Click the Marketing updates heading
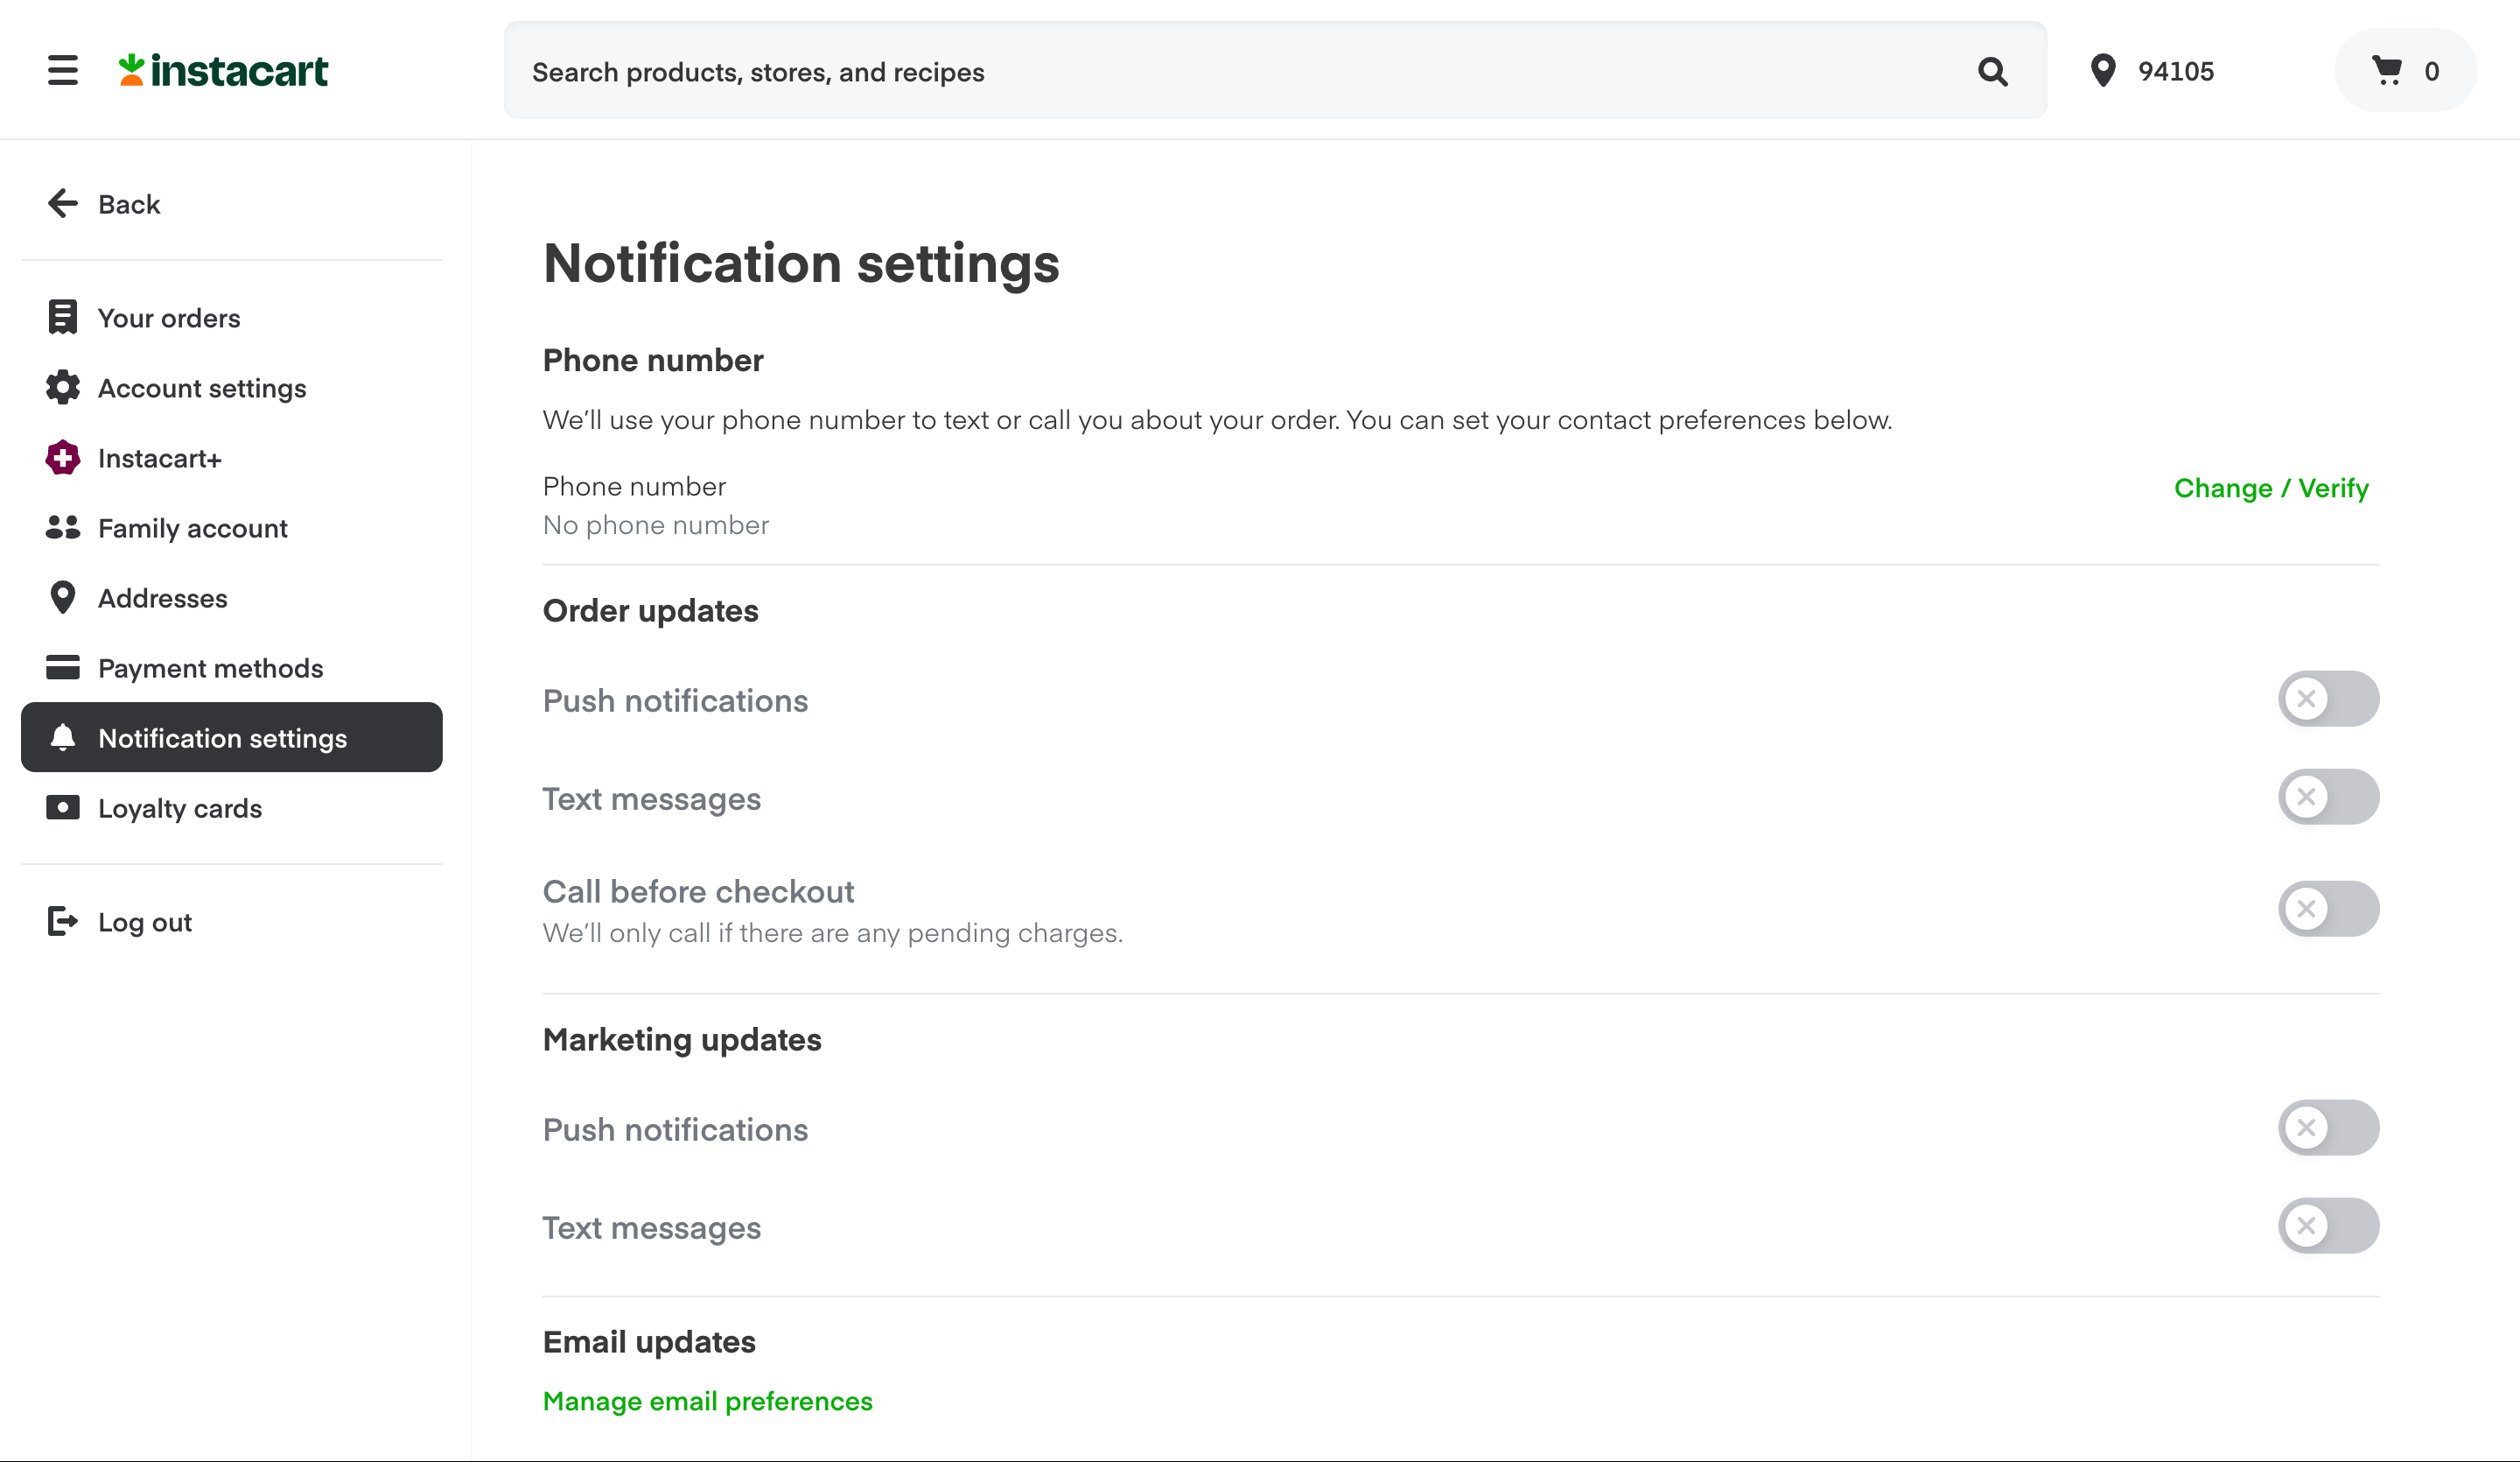Image resolution: width=2520 pixels, height=1462 pixels. pos(682,1040)
